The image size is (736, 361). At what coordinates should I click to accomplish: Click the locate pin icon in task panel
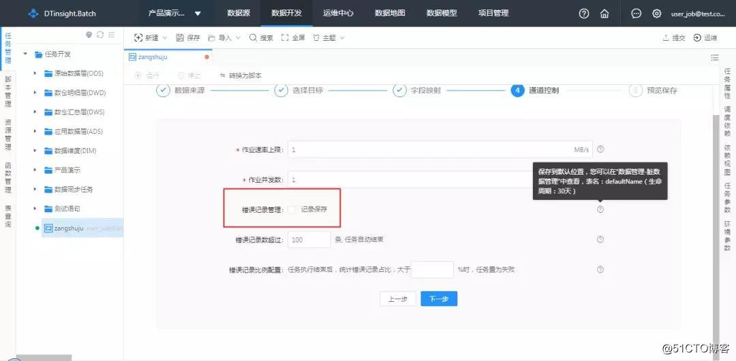[89, 35]
